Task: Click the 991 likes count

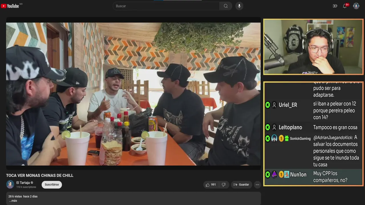Action: 213,185
